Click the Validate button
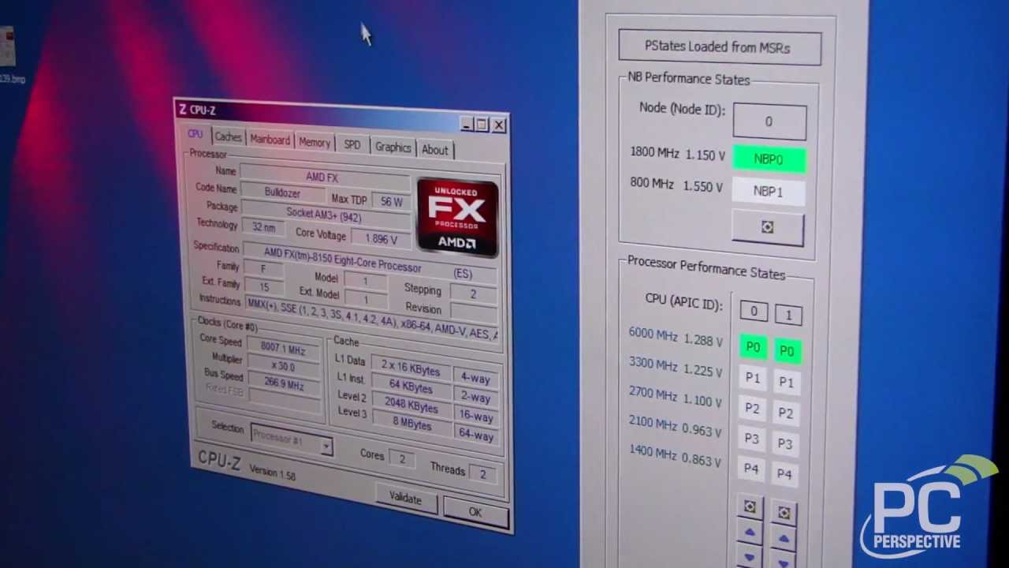The width and height of the screenshot is (1009, 568). [x=405, y=498]
